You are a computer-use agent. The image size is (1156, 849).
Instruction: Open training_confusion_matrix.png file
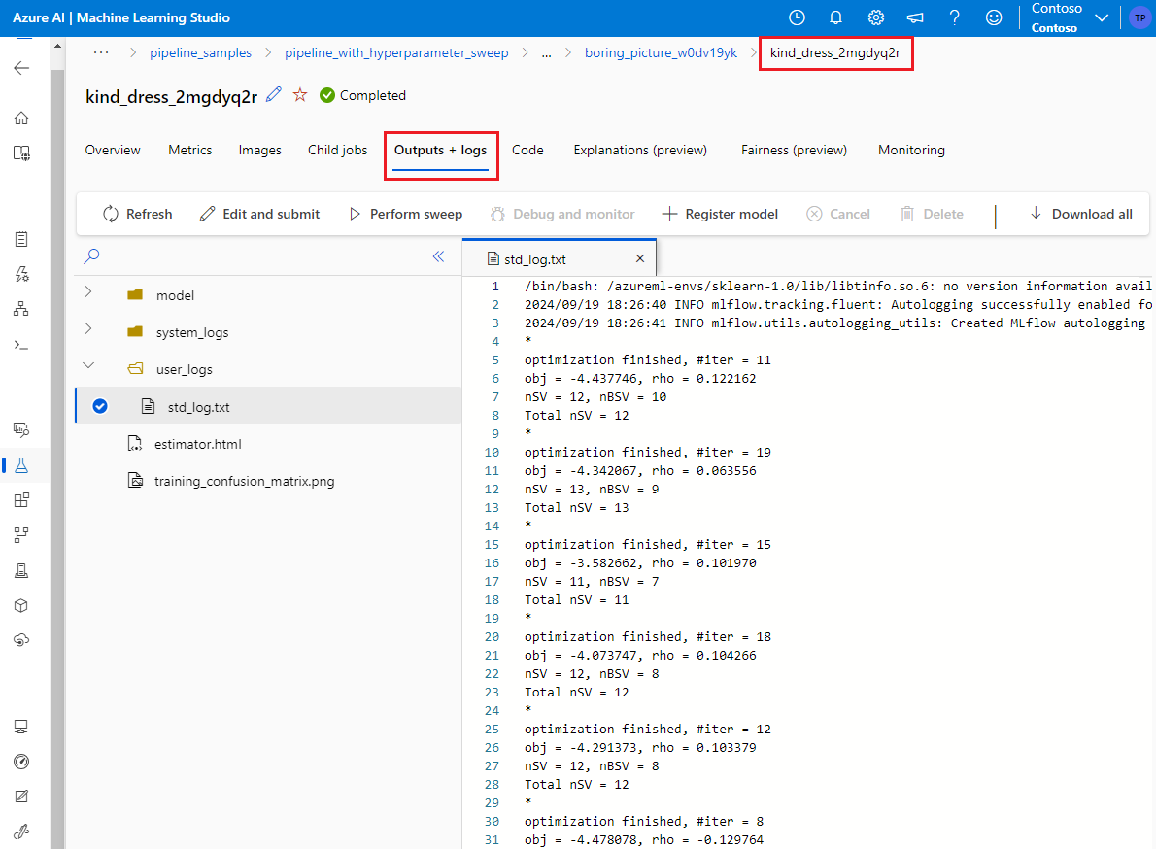244,481
